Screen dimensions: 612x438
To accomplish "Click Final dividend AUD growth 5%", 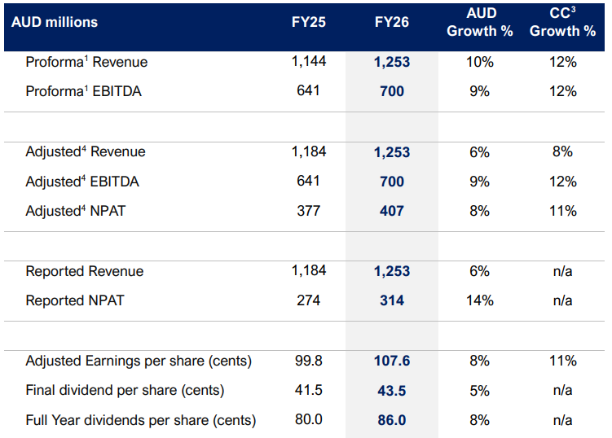I will [480, 391].
